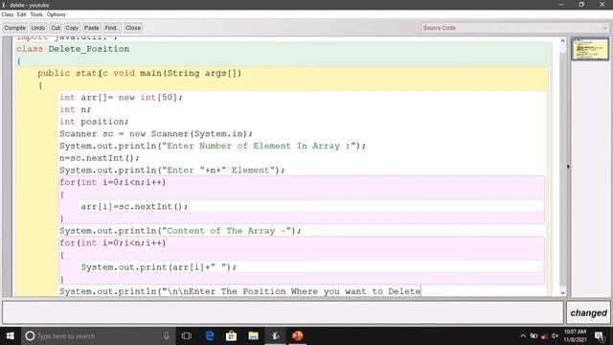The image size is (613, 345).
Task: Click the side panel collapse arrow
Action: [568, 167]
